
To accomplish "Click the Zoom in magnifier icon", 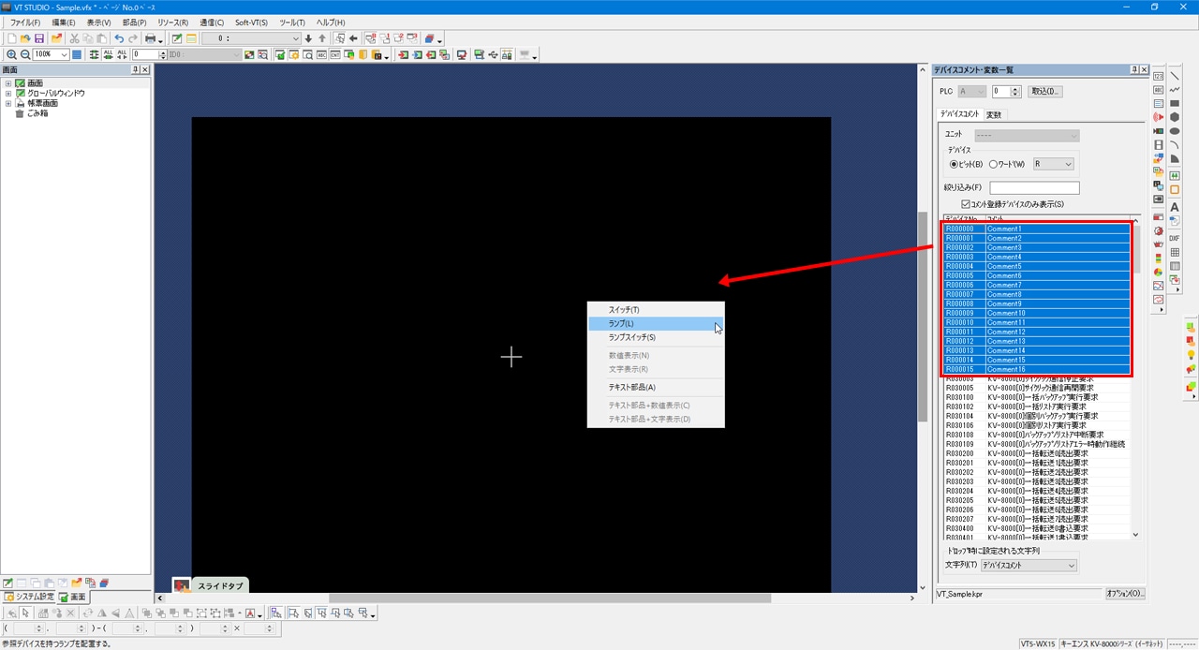I will pyautogui.click(x=11, y=55).
